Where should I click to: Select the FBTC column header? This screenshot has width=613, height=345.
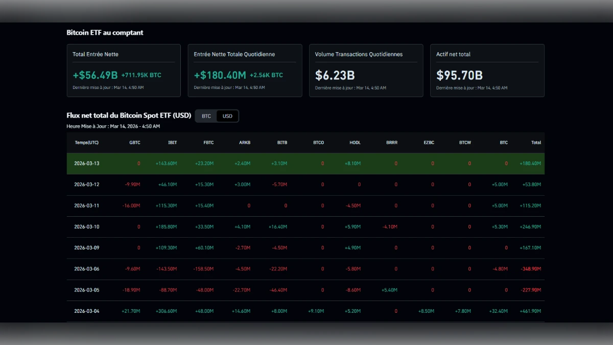pyautogui.click(x=208, y=143)
